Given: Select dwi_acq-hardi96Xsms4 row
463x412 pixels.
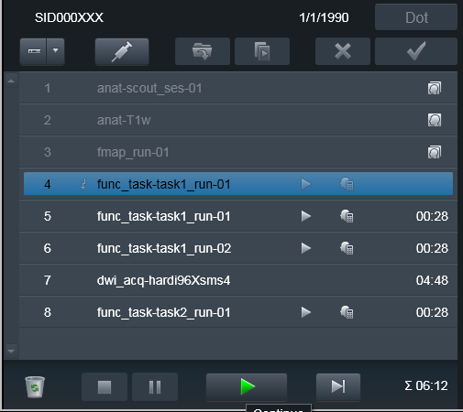Looking at the screenshot, I should (238, 280).
